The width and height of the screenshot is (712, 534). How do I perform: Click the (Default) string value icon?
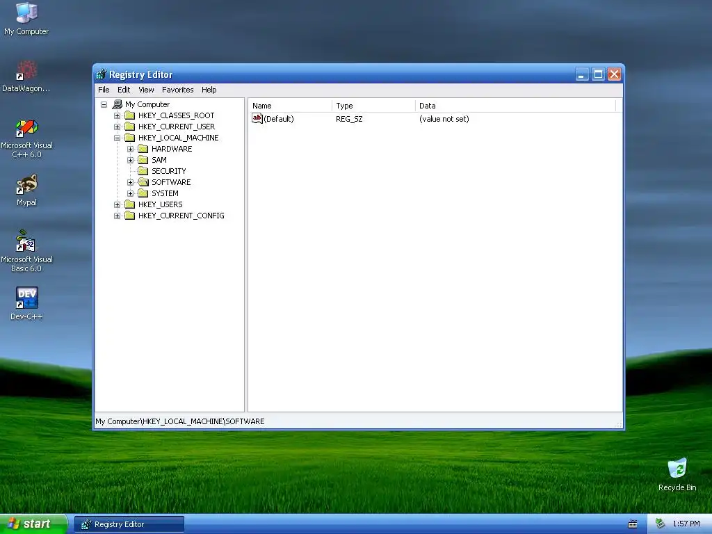(257, 118)
